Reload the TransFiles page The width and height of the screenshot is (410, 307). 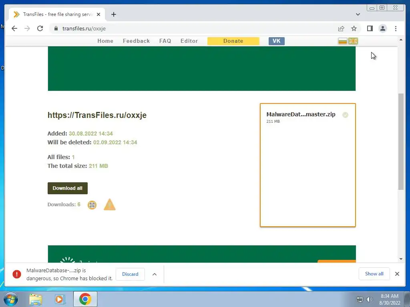pyautogui.click(x=40, y=28)
